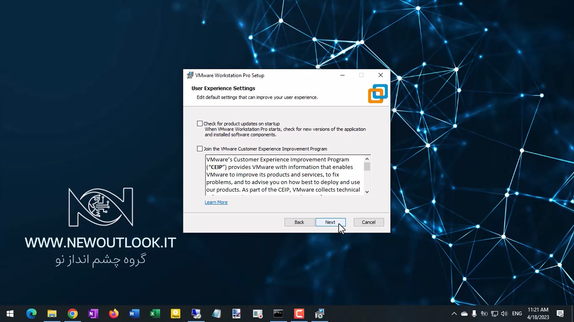Screen dimensions: 574x322
Task: Open the red Camtasia icon in taskbar
Action: click(x=299, y=314)
